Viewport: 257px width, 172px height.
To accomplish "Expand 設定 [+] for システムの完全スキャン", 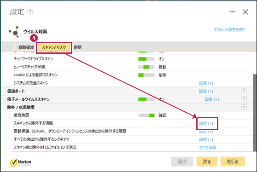I will click(206, 83).
